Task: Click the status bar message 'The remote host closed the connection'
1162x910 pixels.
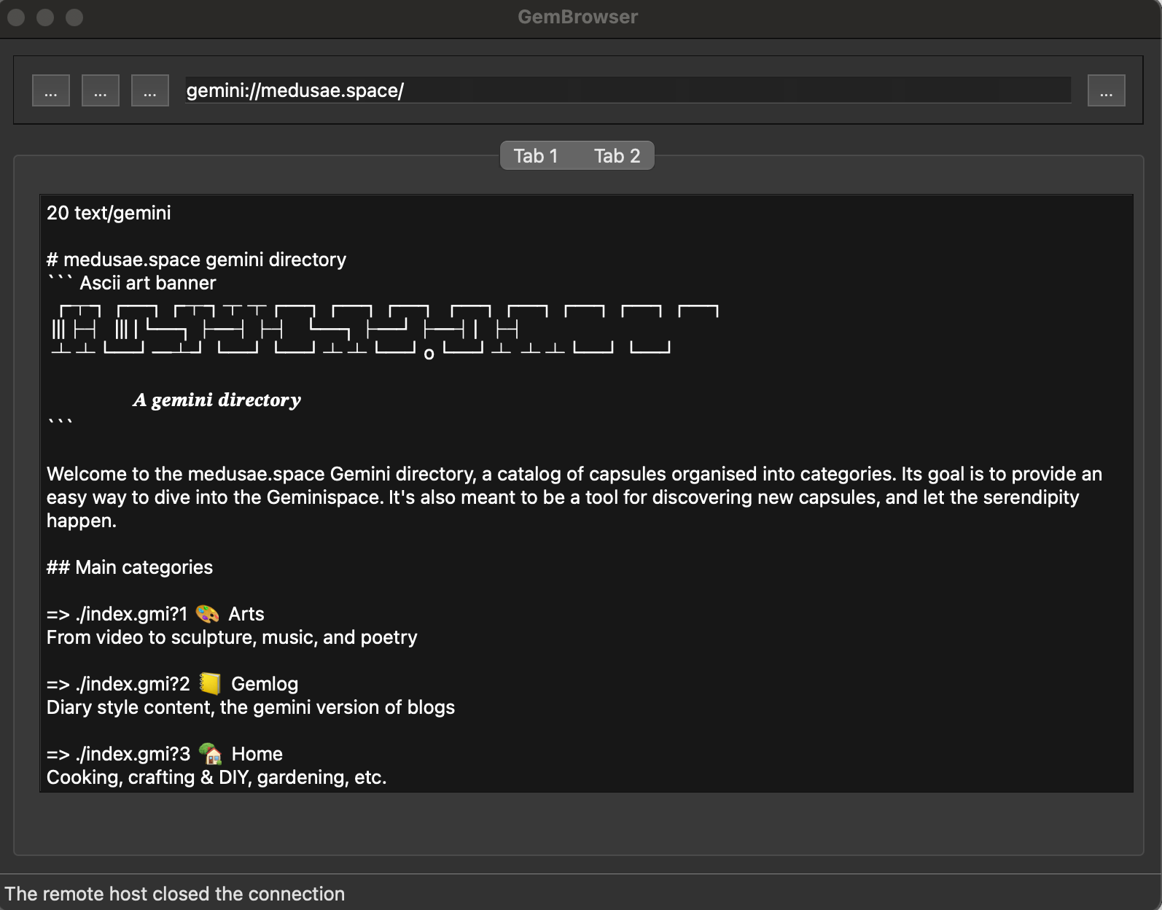Action: [175, 894]
